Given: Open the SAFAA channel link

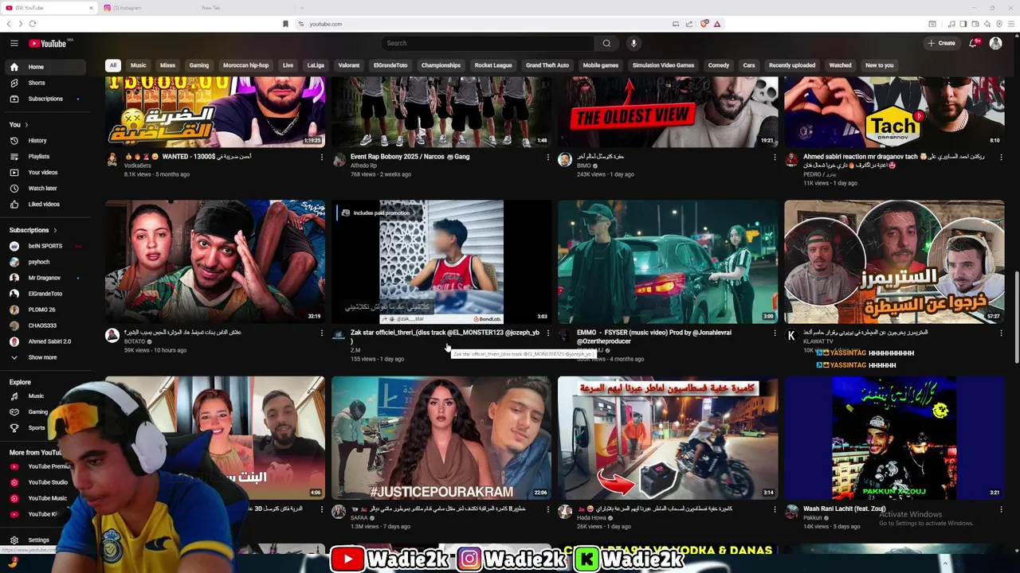Looking at the screenshot, I should click(x=359, y=517).
